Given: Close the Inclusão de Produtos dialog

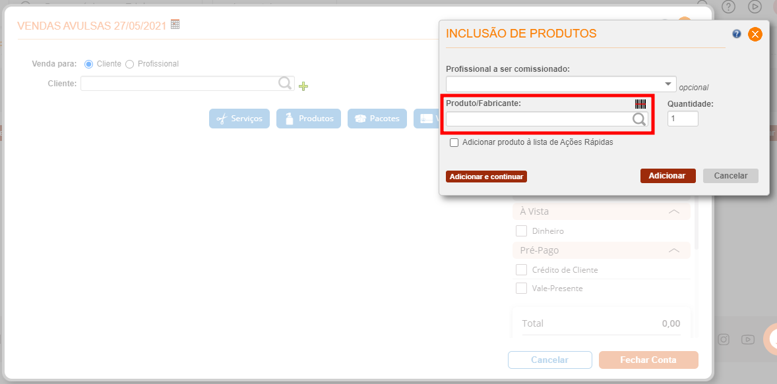Looking at the screenshot, I should [755, 34].
